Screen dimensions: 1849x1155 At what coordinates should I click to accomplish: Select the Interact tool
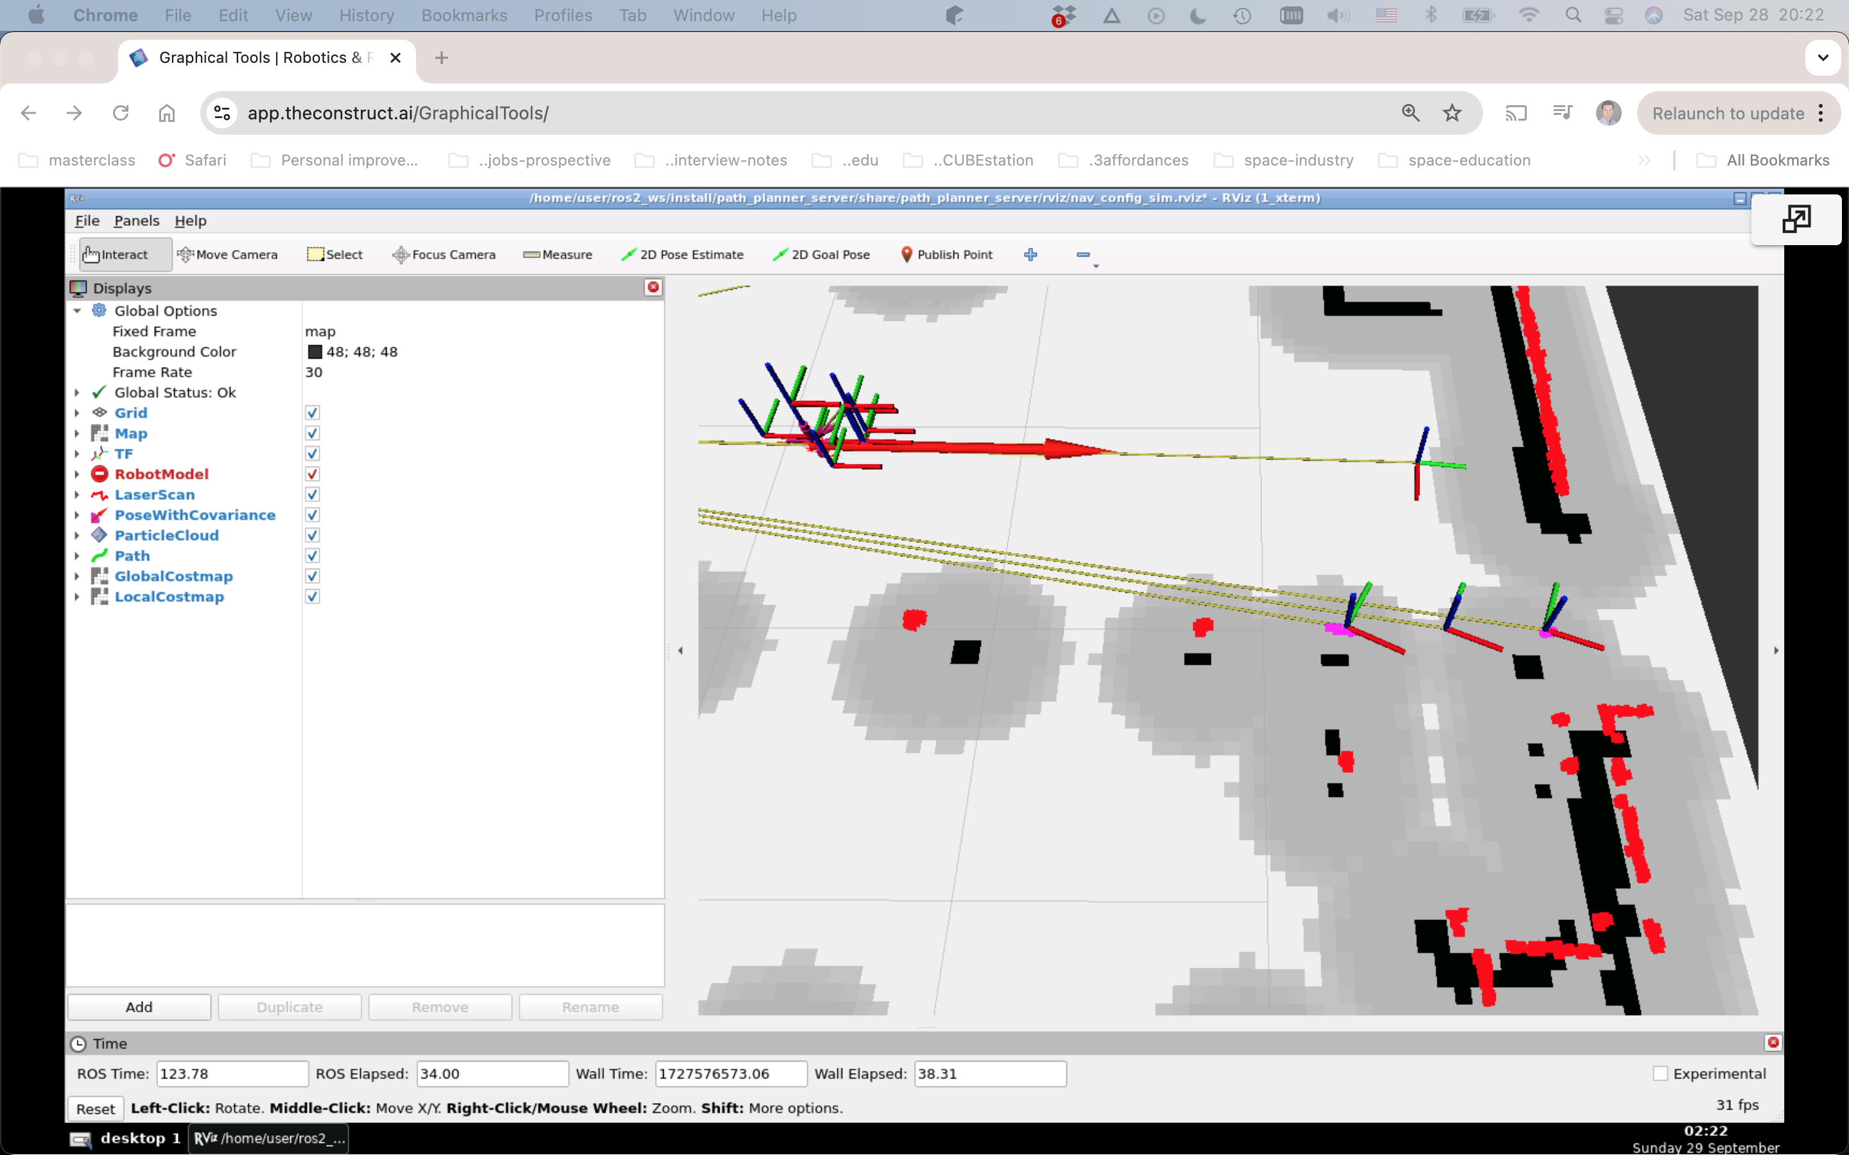[x=125, y=254]
